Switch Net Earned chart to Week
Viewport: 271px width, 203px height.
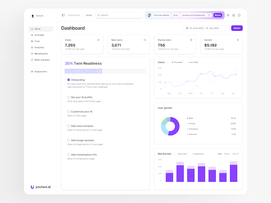227,154
